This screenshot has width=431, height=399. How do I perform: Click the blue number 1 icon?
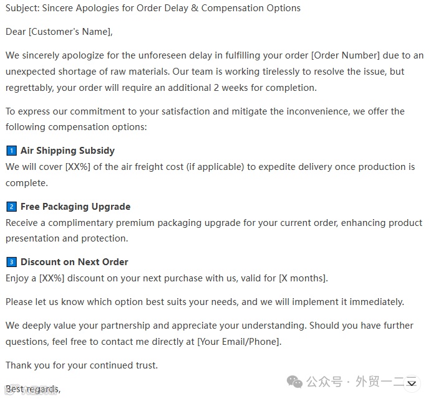click(11, 151)
